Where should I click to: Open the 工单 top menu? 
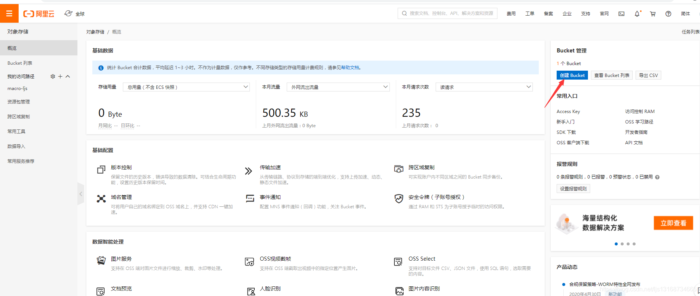[x=530, y=14]
